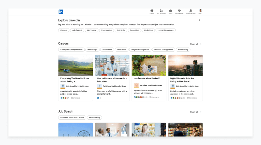The image size is (261, 145).
Task: Select the Education topic pill
Action: coord(134,30)
